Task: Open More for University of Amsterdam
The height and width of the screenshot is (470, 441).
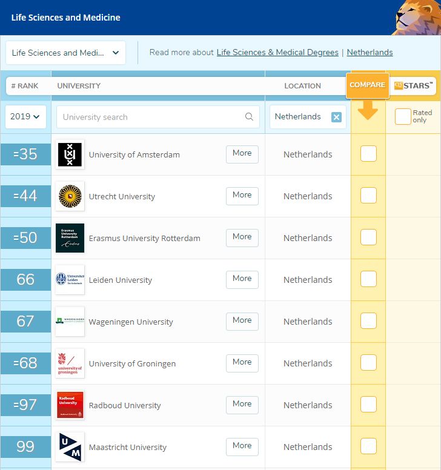Action: coord(242,154)
